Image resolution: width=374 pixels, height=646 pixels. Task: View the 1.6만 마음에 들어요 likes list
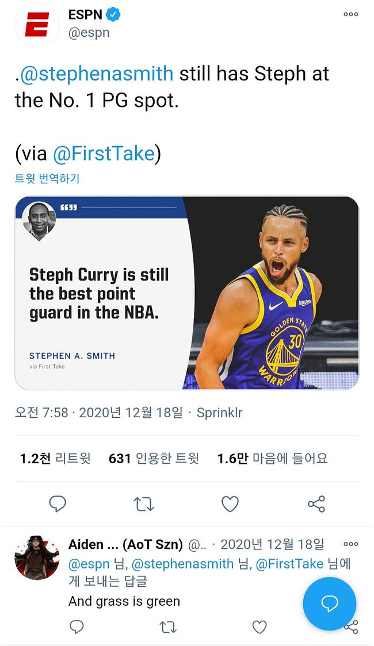(x=272, y=459)
